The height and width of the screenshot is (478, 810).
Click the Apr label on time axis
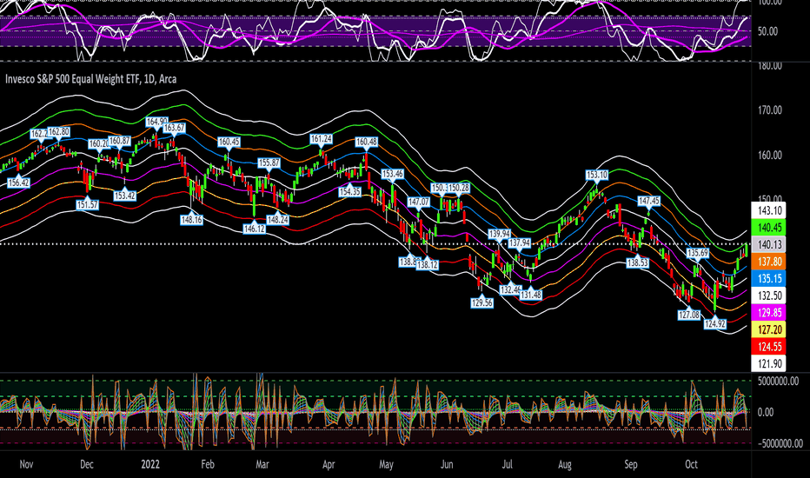(x=329, y=464)
